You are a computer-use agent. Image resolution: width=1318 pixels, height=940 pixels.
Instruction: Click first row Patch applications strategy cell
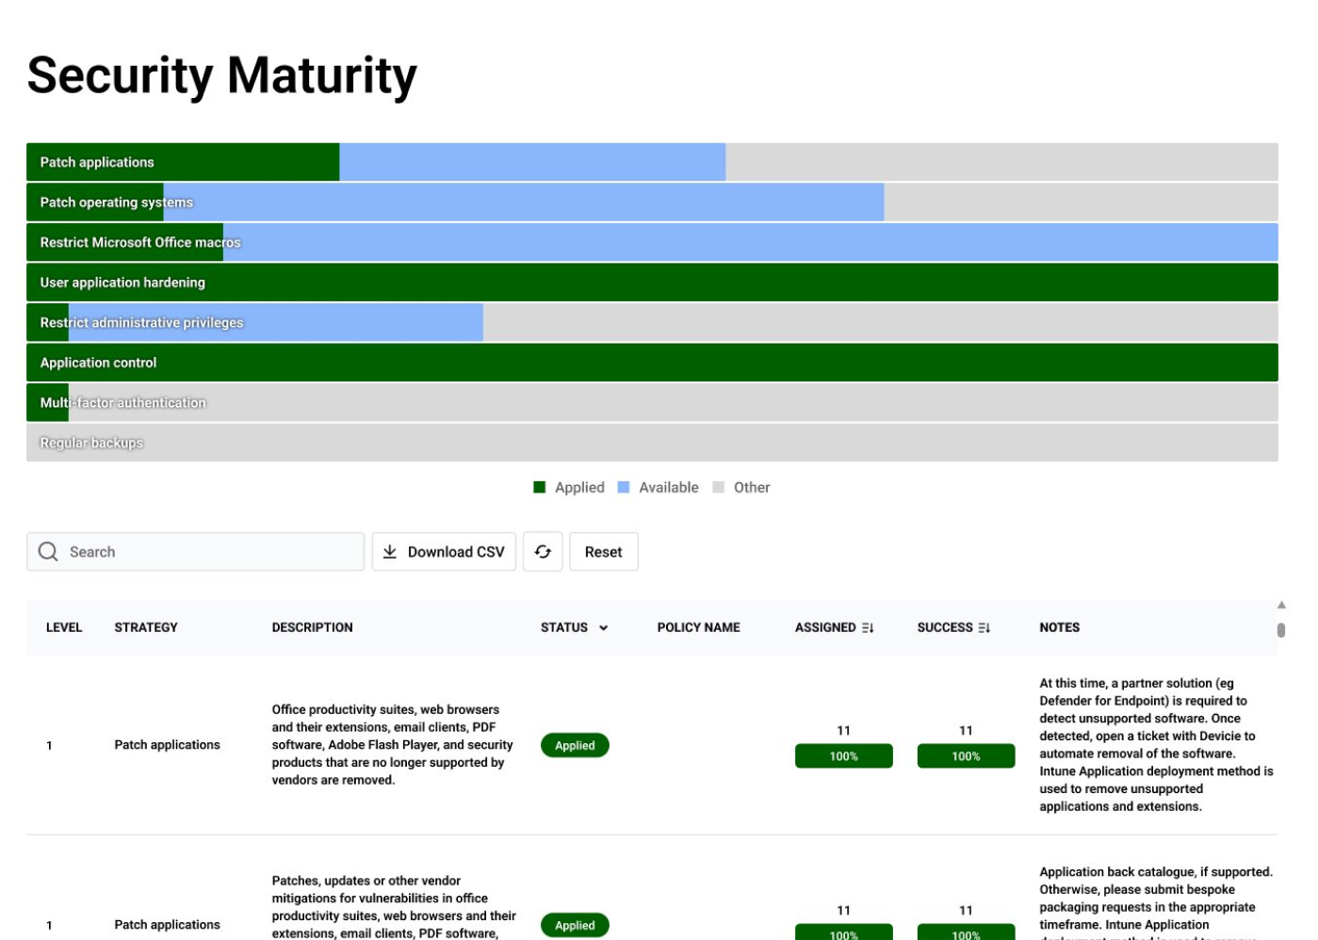point(168,745)
